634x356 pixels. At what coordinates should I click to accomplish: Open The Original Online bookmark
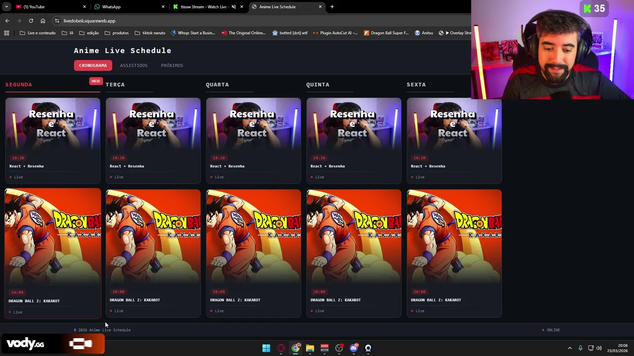[x=244, y=33]
